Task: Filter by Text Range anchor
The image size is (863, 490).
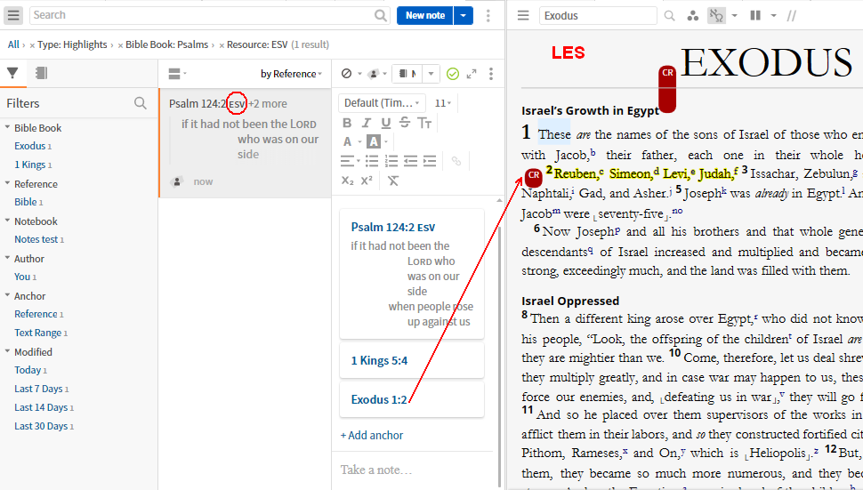Action: pyautogui.click(x=37, y=333)
